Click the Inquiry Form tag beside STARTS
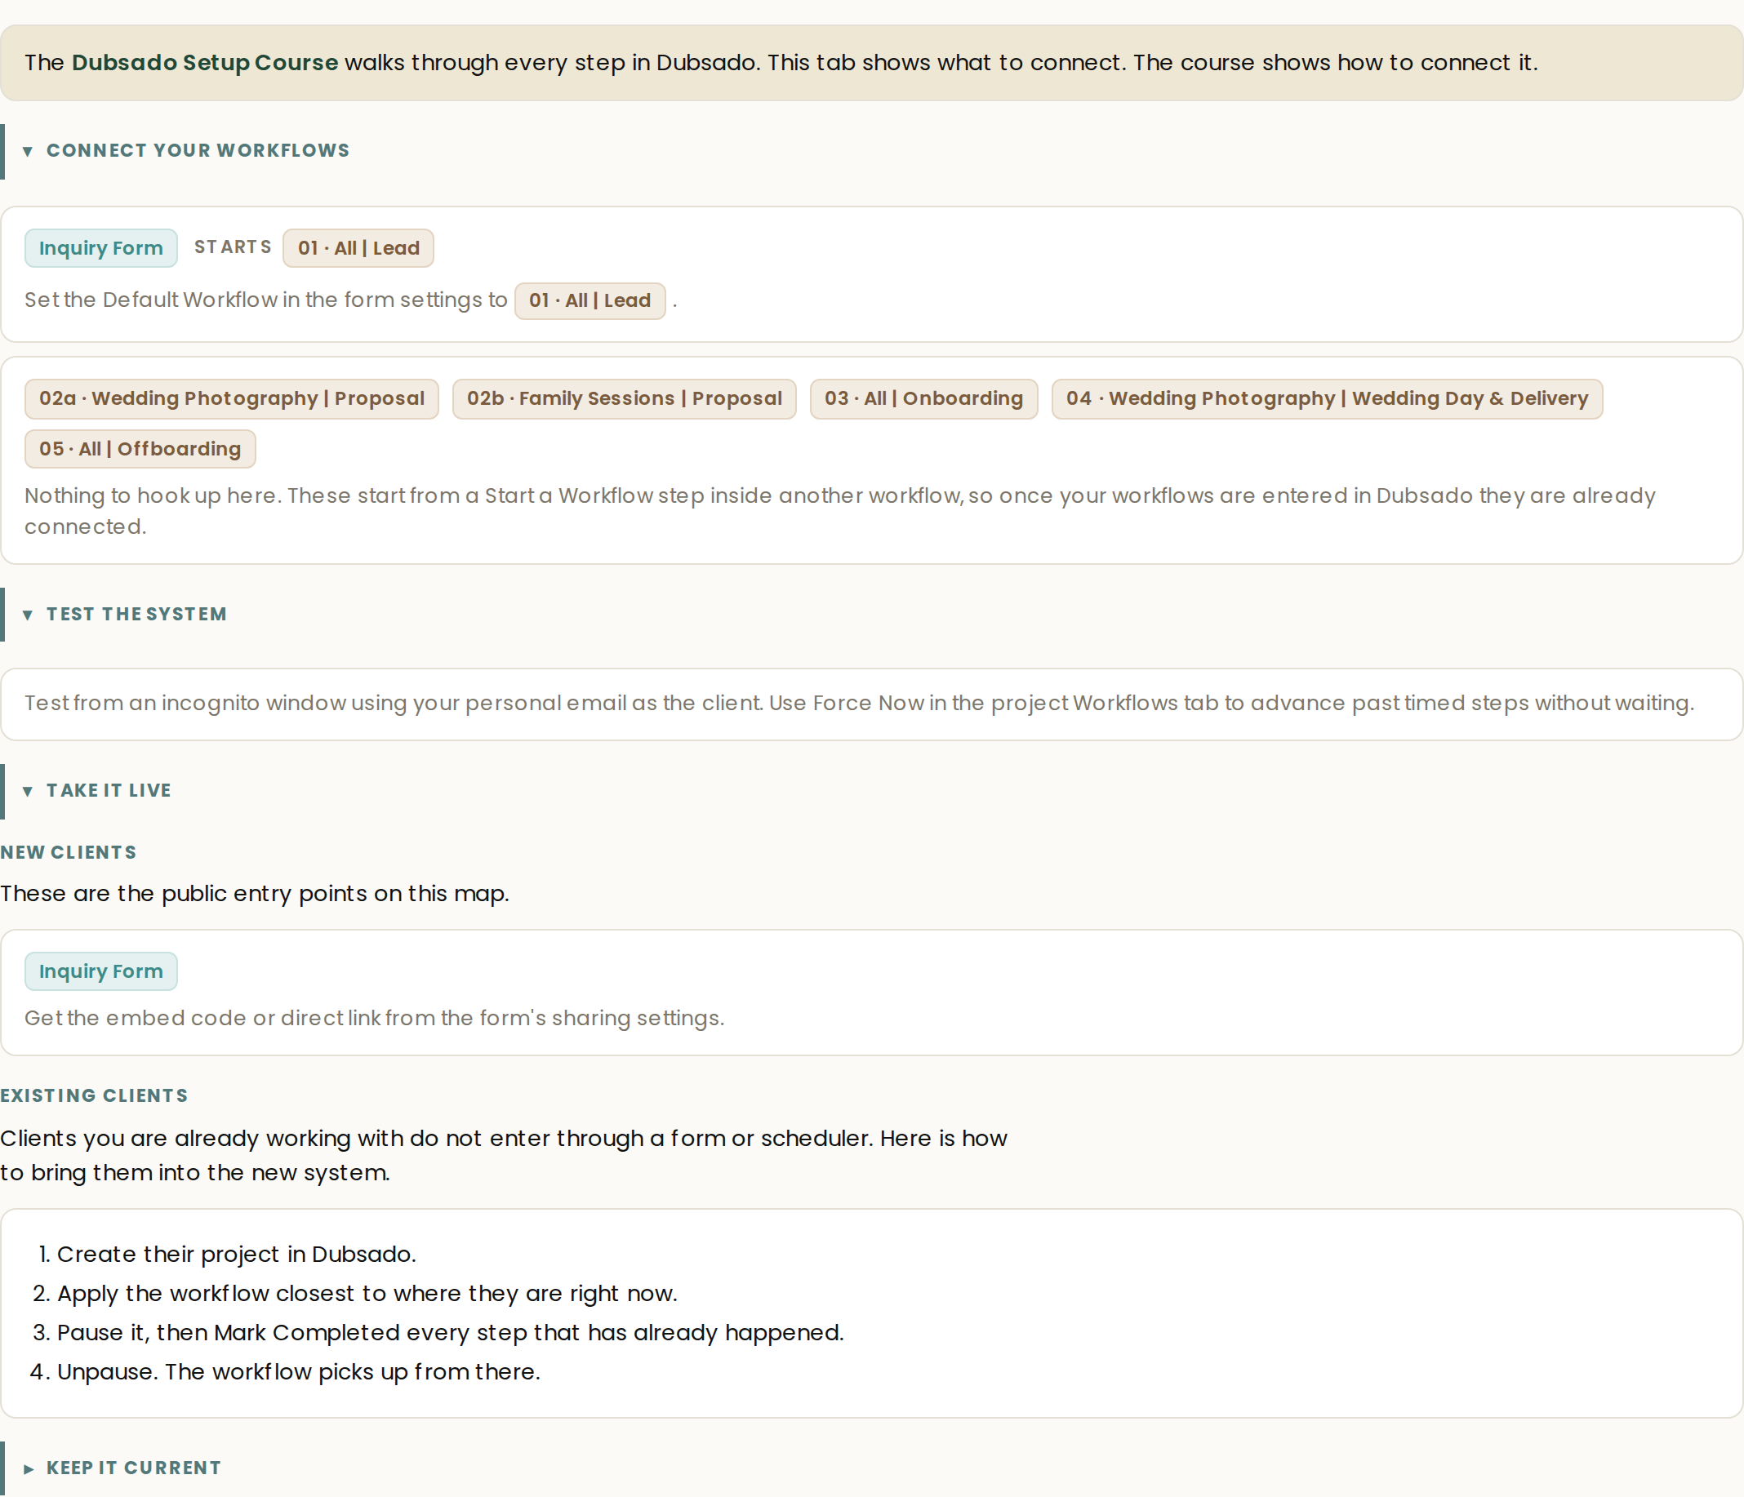The width and height of the screenshot is (1744, 1497). point(101,248)
